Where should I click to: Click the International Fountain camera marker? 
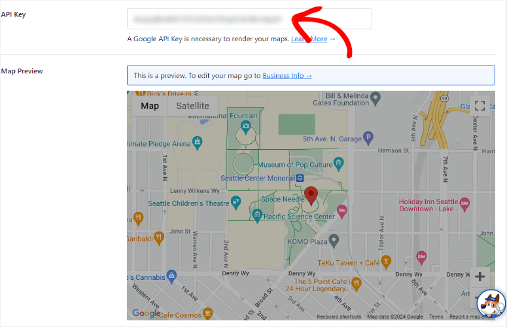click(246, 127)
